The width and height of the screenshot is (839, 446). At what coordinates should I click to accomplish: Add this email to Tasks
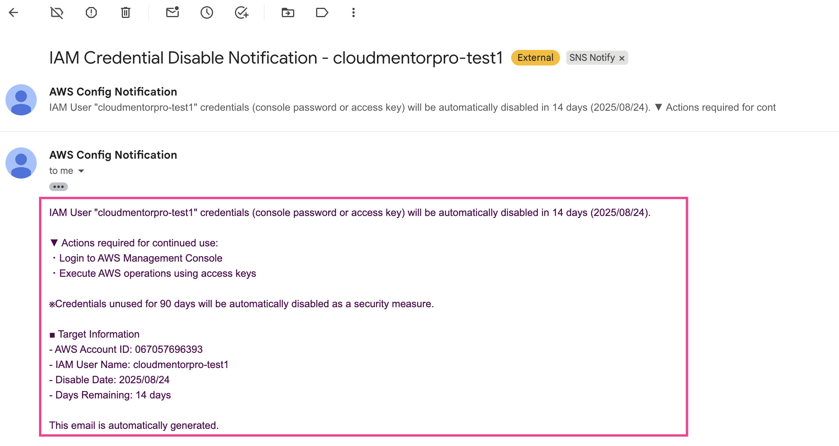point(242,13)
